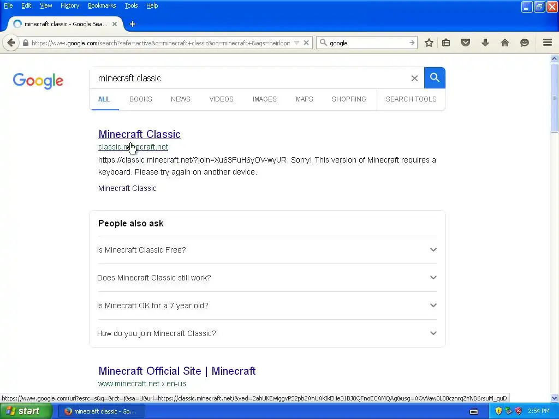Switch to the VIDEOS tab

coord(221,99)
